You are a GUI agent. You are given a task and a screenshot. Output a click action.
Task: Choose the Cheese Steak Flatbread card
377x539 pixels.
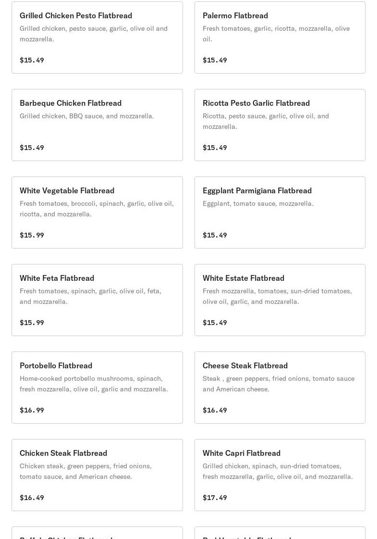point(280,388)
